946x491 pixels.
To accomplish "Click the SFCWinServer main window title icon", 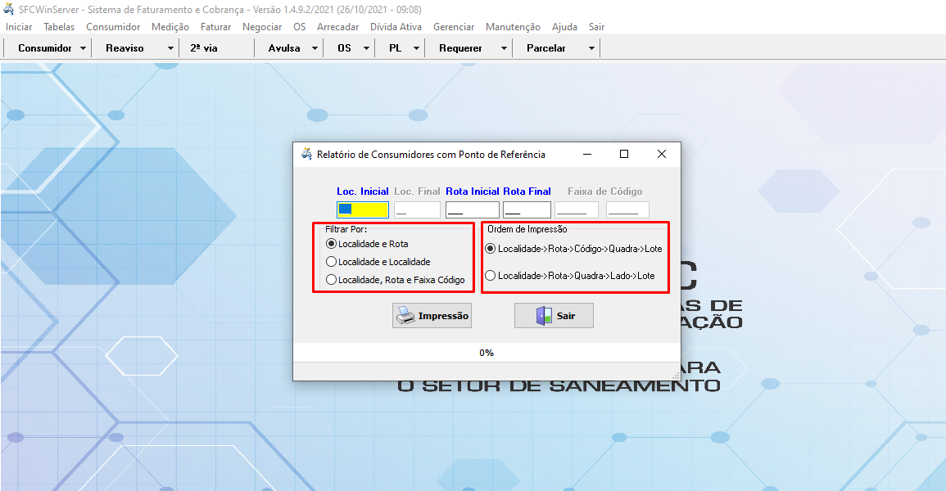I will (x=9, y=9).
